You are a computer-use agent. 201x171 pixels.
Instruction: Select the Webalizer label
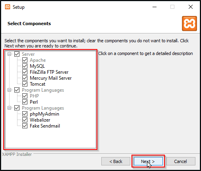pyautogui.click(x=40, y=120)
